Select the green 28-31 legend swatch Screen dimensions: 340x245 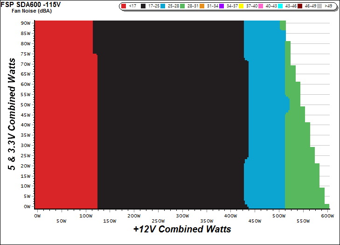182,6
